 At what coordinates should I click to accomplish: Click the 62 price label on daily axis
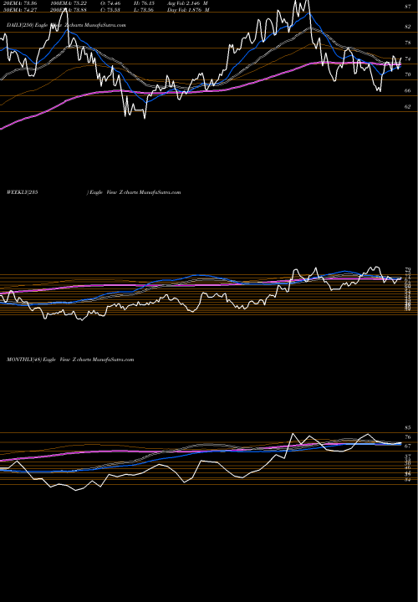tap(408, 107)
